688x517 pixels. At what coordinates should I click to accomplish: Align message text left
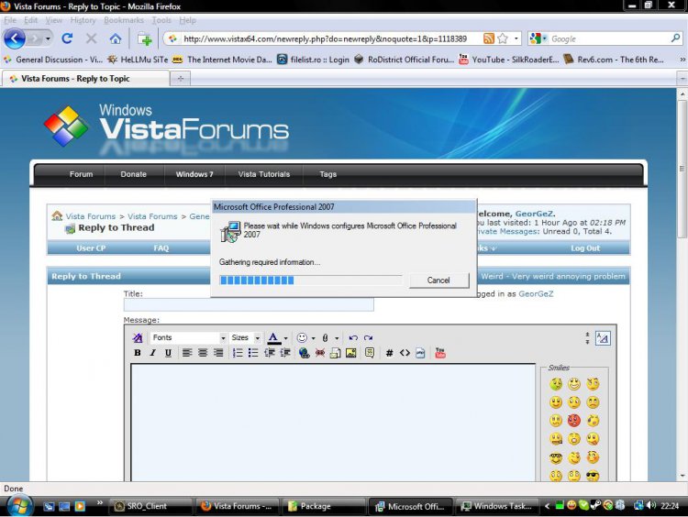tap(187, 353)
